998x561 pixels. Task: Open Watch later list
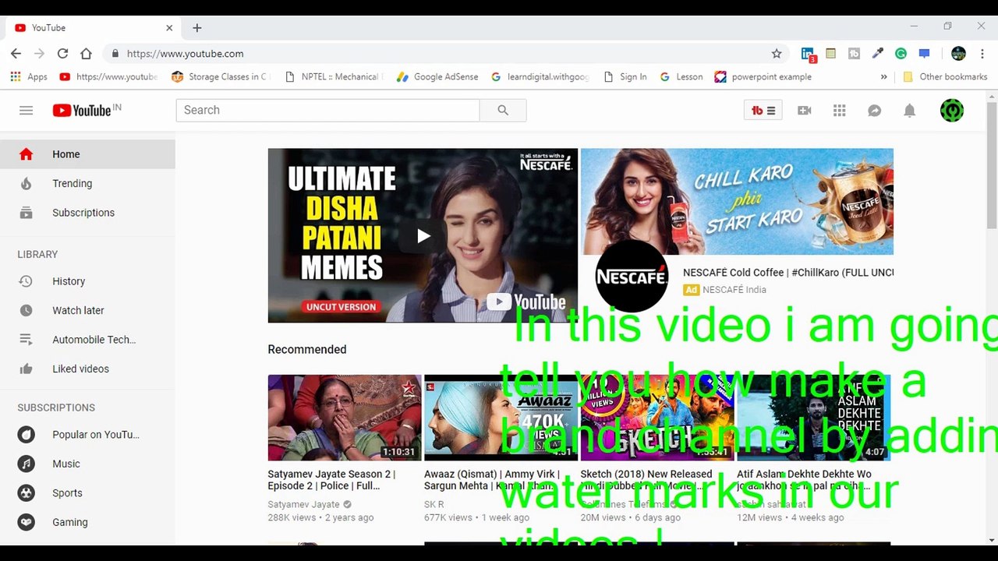point(87,310)
